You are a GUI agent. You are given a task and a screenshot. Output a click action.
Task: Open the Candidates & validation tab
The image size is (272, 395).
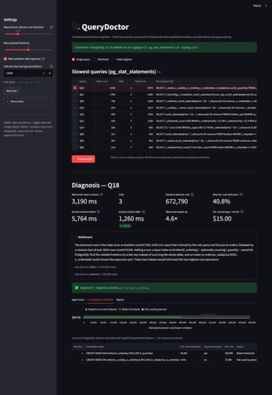[x=100, y=300]
